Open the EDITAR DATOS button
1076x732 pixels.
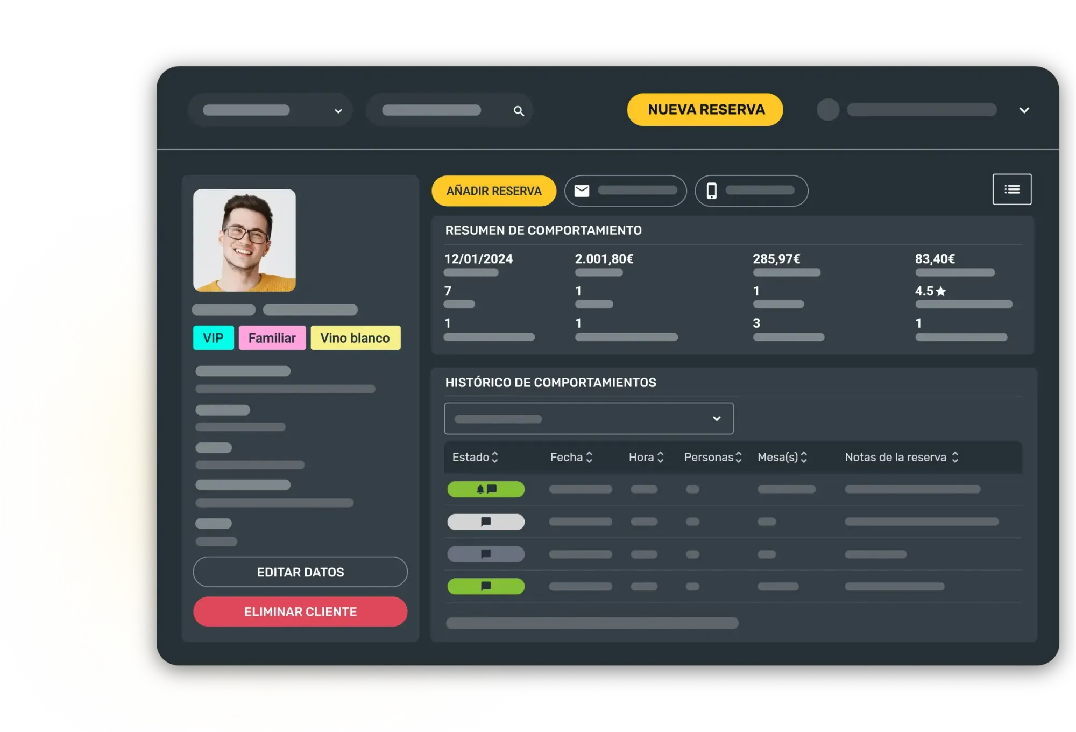(x=300, y=572)
